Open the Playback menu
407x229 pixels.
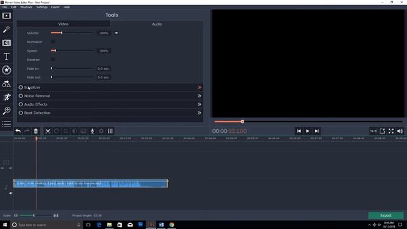(26, 7)
